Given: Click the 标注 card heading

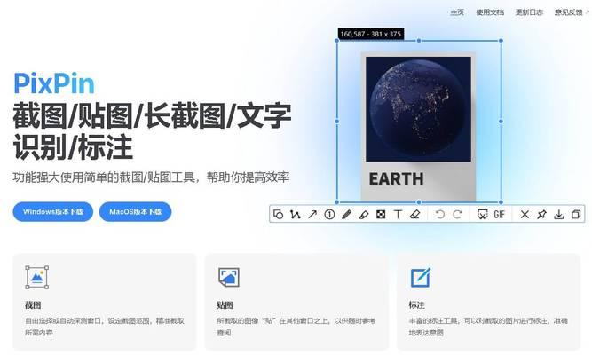Looking at the screenshot, I should [x=417, y=304].
